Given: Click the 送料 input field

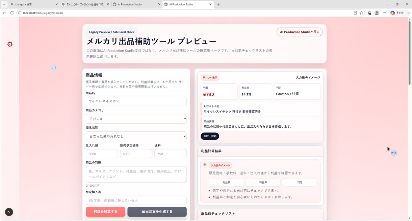Looking at the screenshot, I should 171,154.
